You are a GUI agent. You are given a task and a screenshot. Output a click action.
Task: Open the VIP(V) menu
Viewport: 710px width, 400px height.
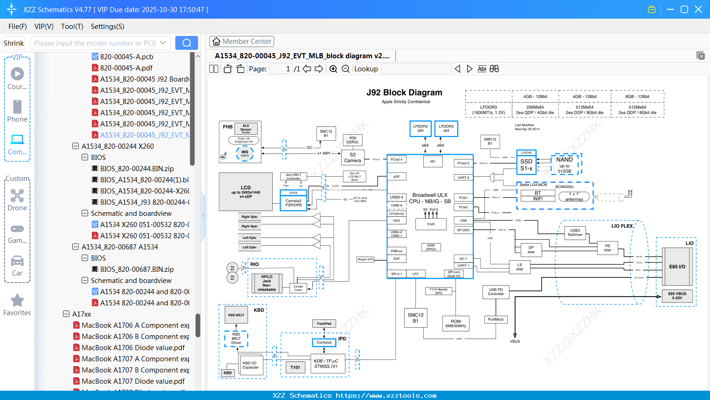44,27
